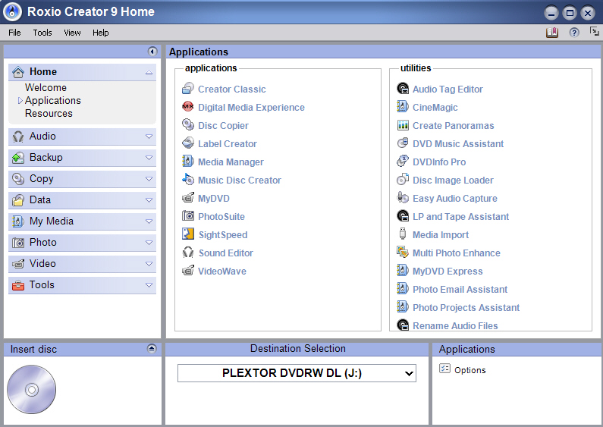Open the Help menu
The width and height of the screenshot is (603, 427).
[101, 33]
